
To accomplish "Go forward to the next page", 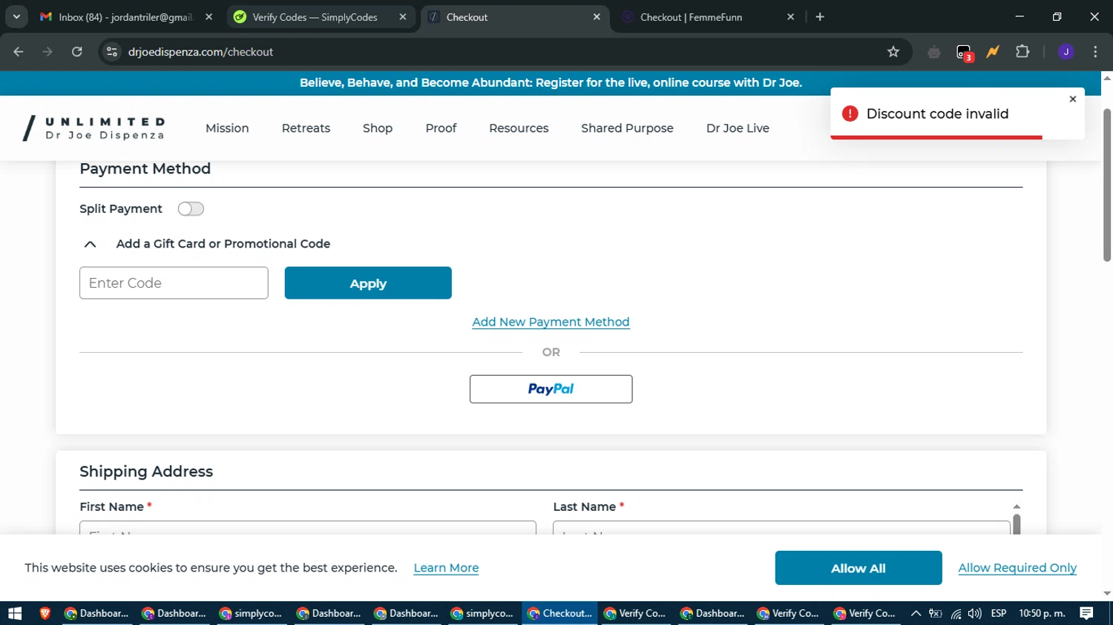I will 47,52.
